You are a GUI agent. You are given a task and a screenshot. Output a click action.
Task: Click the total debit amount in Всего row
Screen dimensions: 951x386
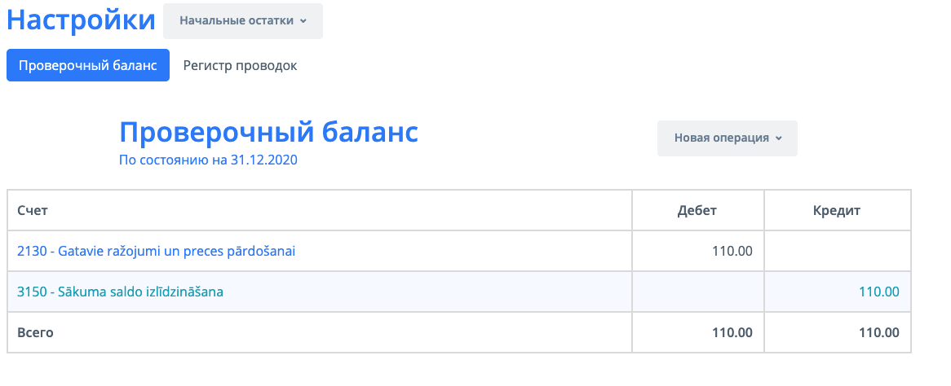coord(732,332)
